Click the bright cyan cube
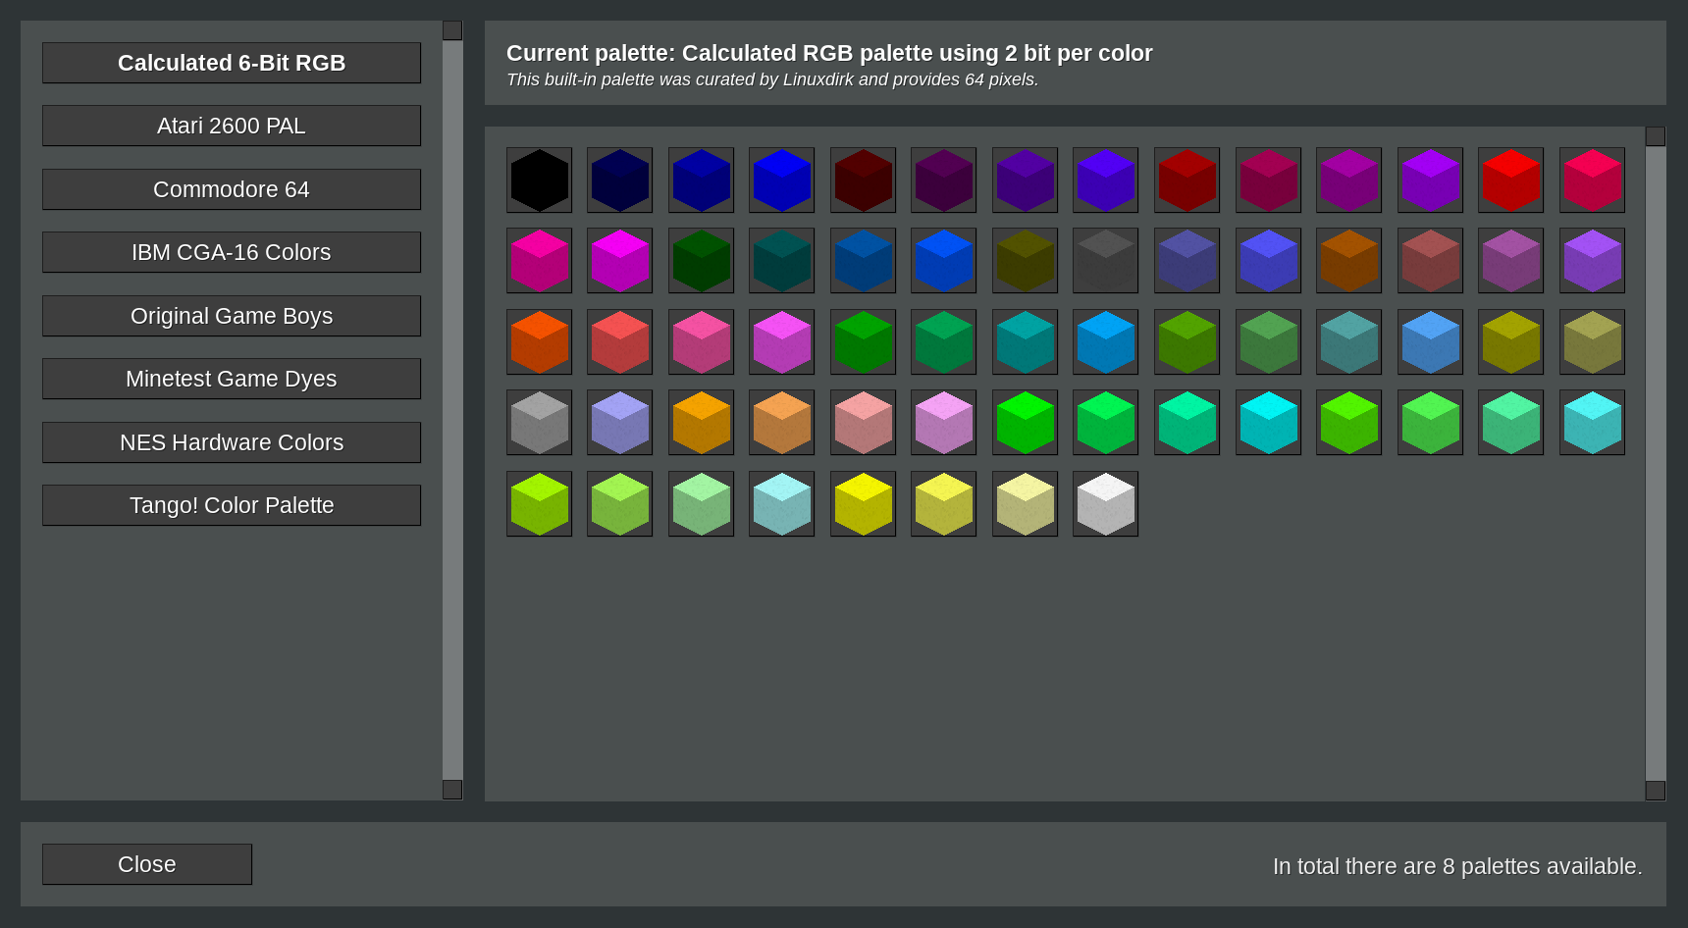This screenshot has height=928, width=1688. 1267,423
